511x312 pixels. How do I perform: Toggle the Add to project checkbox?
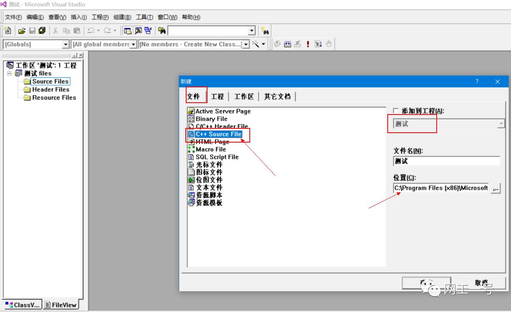pyautogui.click(x=396, y=111)
